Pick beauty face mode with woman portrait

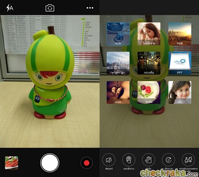click(149, 34)
